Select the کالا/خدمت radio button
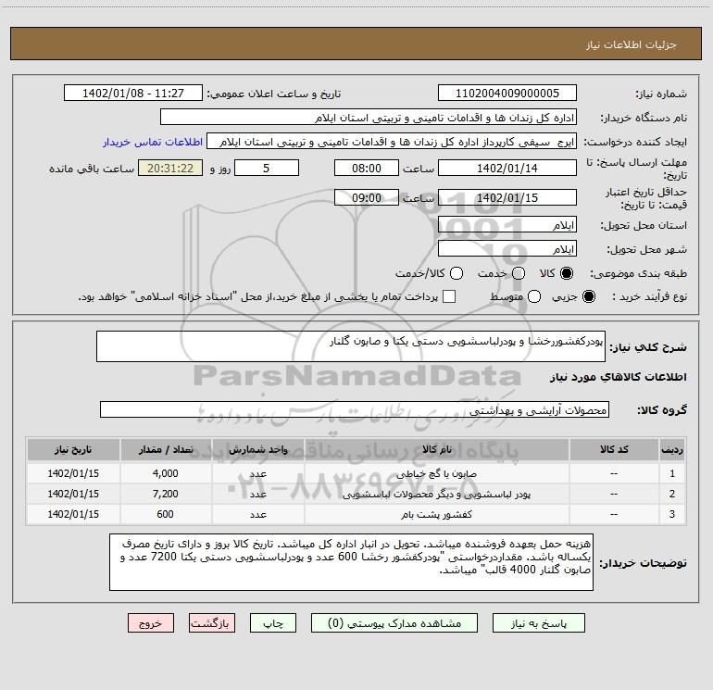 [x=457, y=273]
